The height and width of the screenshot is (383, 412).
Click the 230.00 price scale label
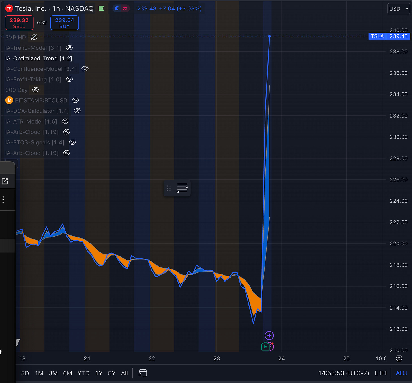[x=399, y=137]
